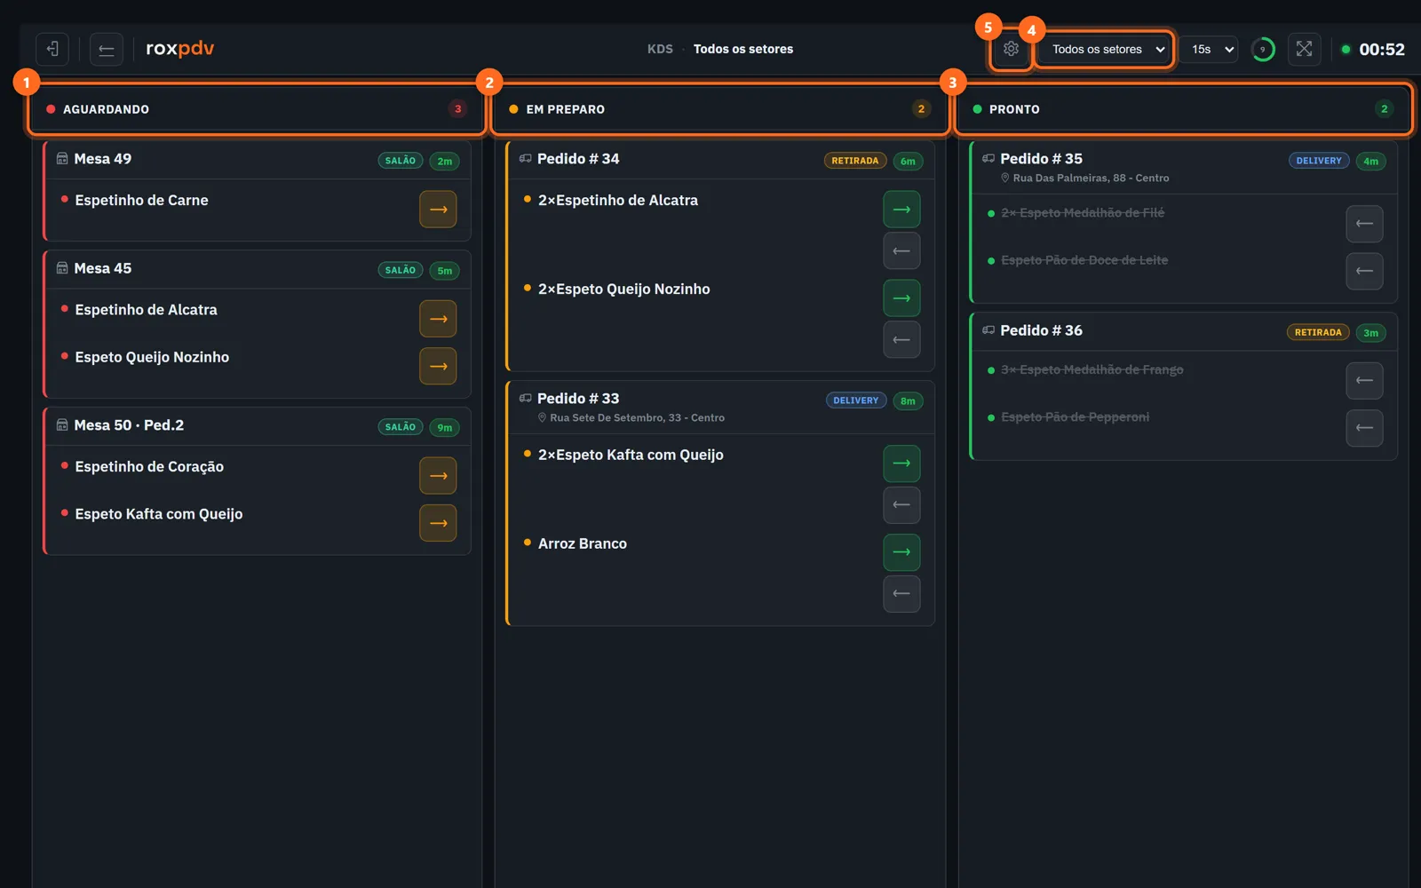Image resolution: width=1421 pixels, height=888 pixels.
Task: Advance Mesa 45 Espetinho de Alcatra
Action: (438, 319)
